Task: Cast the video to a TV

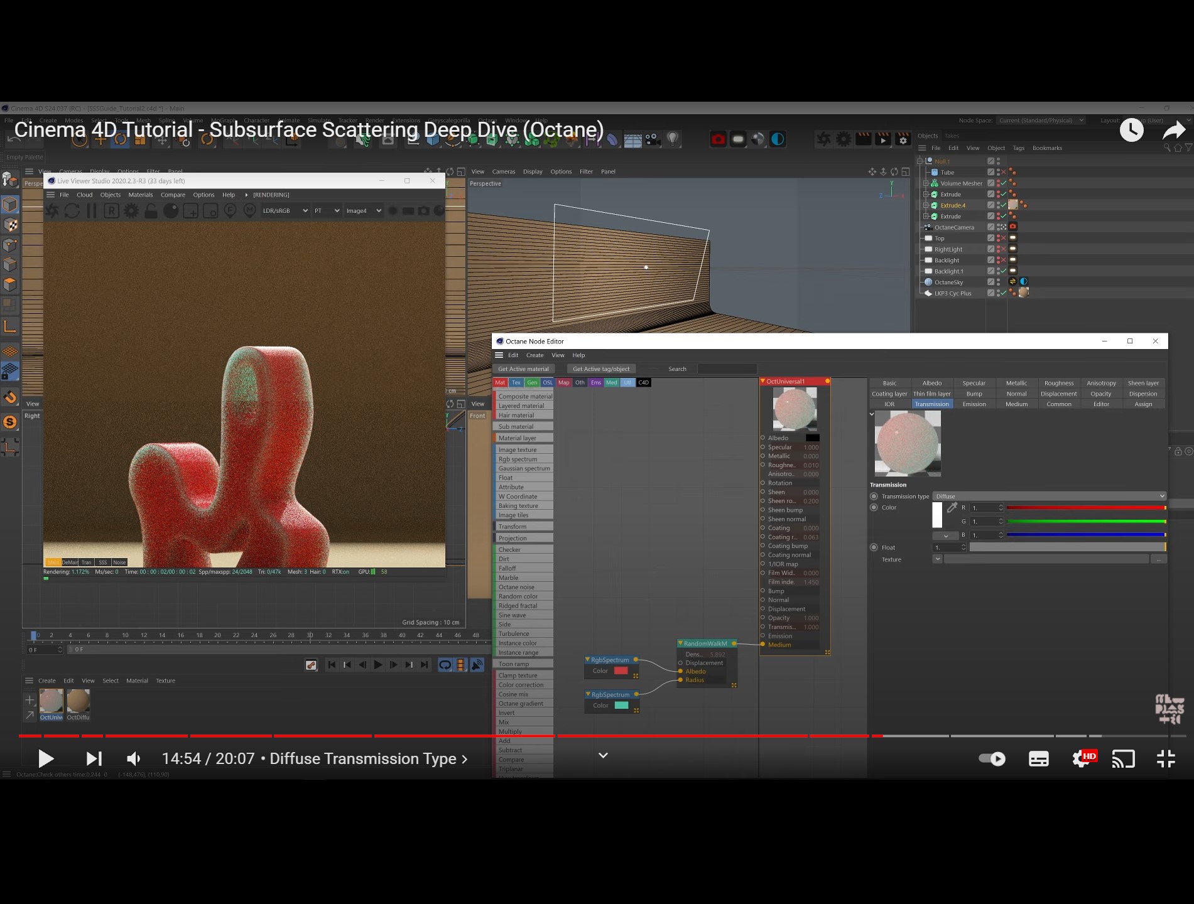Action: (1123, 759)
